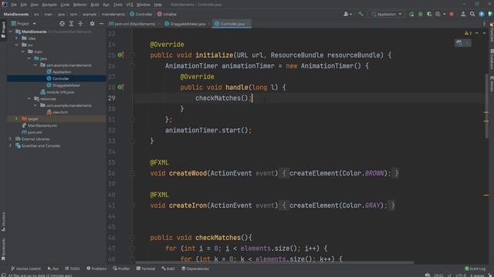The height and width of the screenshot is (277, 494).
Task: Collapse the MainElements root tree node
Action: click(11, 32)
